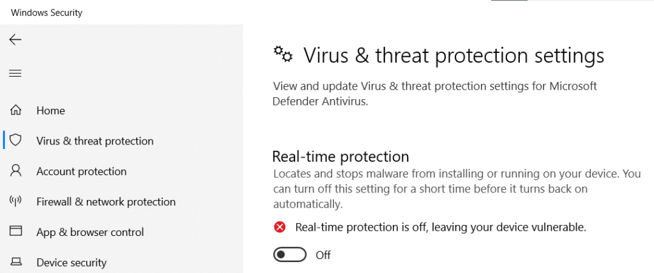Click the red error icon near the warning
The height and width of the screenshot is (273, 654).
[x=280, y=227]
